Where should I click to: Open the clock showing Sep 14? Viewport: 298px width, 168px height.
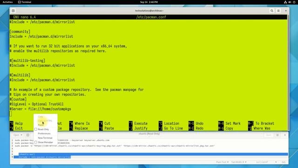click(149, 2)
